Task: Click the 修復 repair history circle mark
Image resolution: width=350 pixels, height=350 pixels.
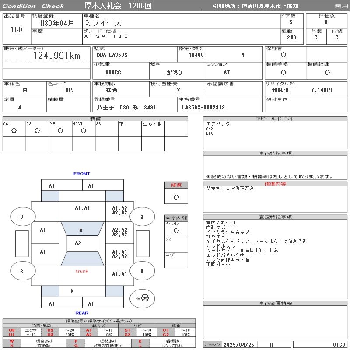Action: point(176,197)
